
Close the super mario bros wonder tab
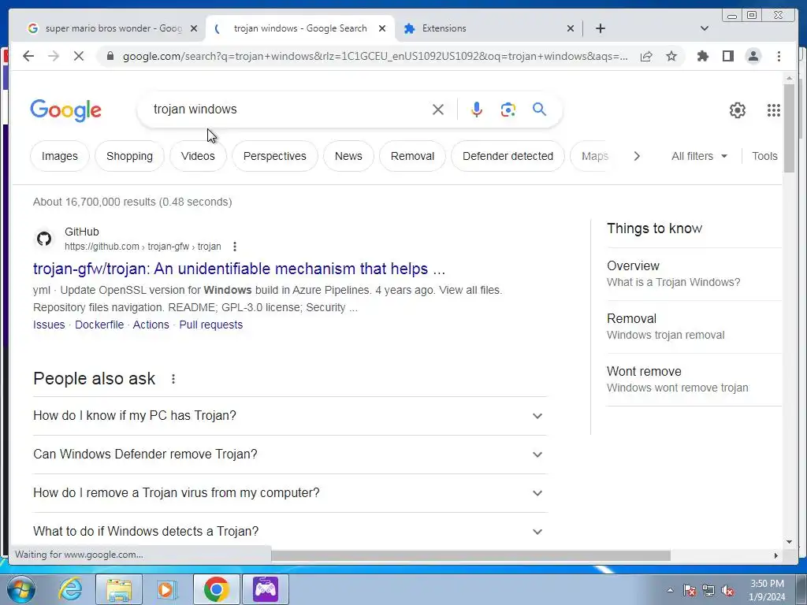194,28
